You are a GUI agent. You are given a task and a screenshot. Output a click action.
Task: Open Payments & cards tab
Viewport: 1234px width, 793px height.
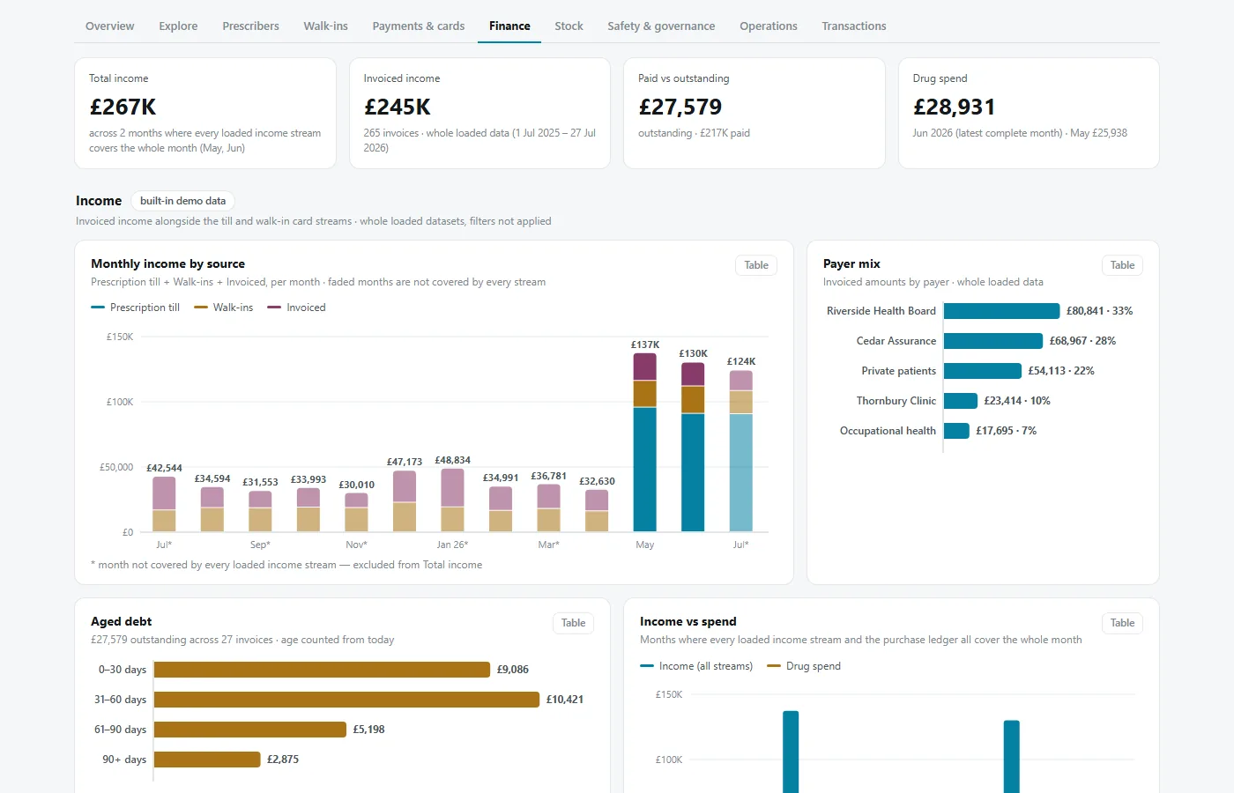point(419,26)
